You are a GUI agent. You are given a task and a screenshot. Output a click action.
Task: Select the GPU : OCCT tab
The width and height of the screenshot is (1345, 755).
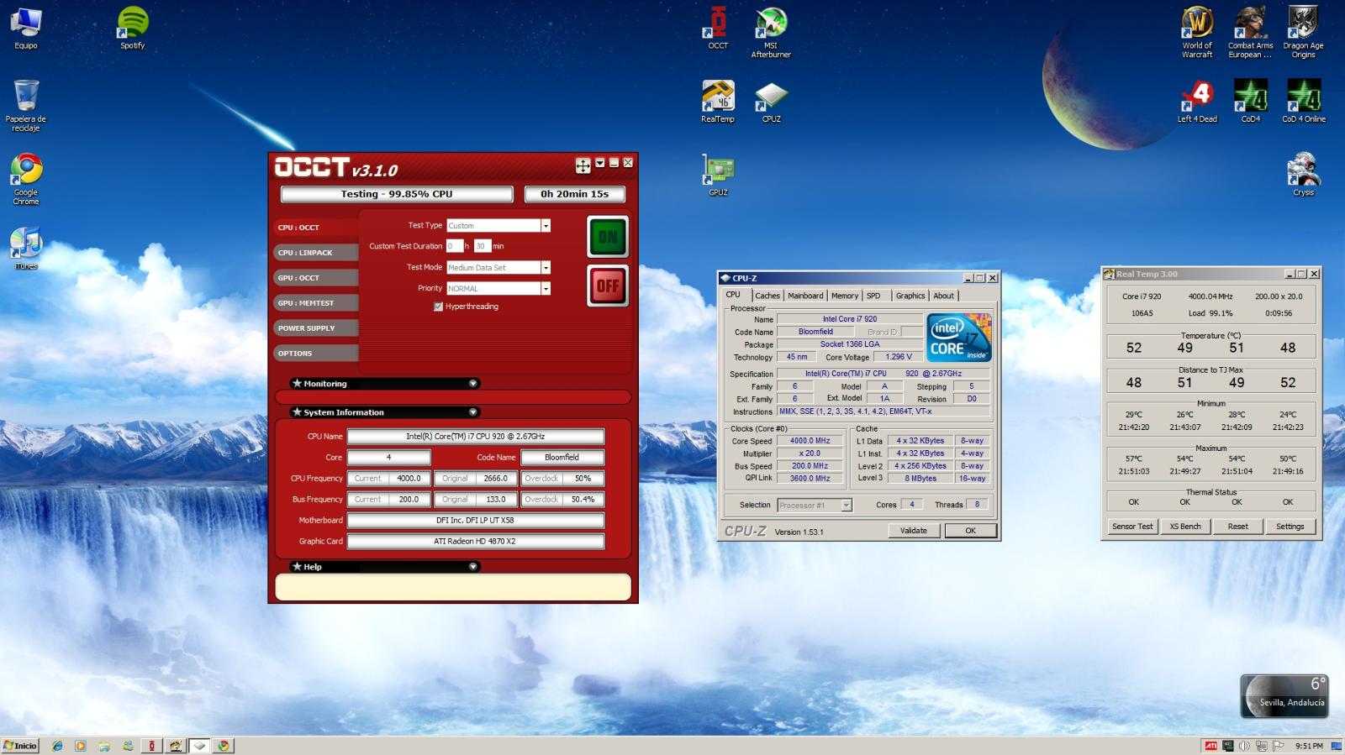(x=316, y=278)
